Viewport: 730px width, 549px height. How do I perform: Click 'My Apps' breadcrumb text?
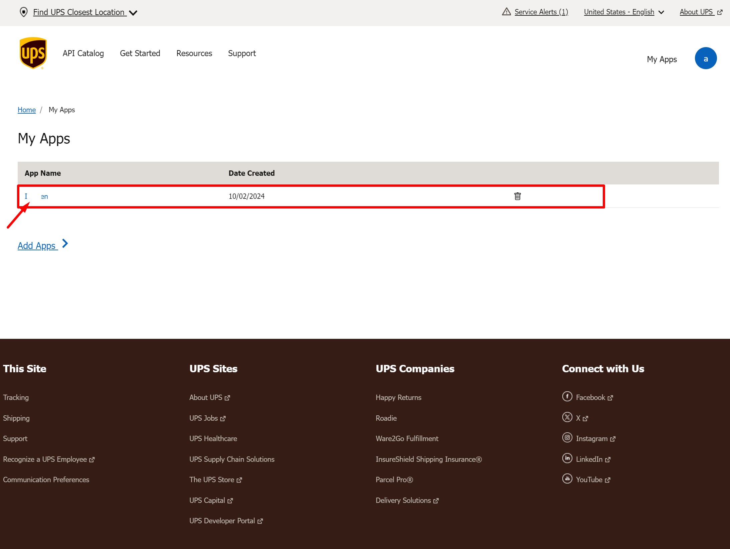point(62,110)
